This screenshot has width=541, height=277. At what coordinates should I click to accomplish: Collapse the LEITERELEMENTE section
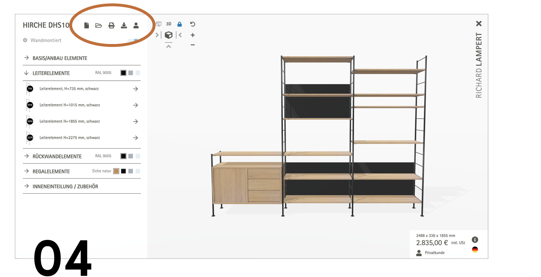(51, 73)
